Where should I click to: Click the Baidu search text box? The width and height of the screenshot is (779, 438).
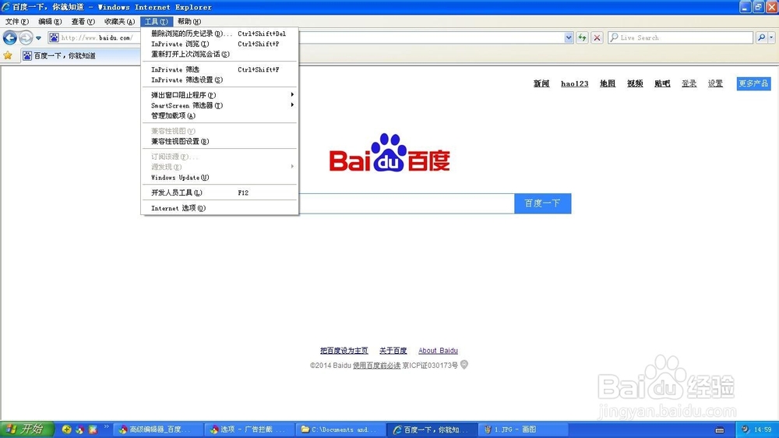407,203
